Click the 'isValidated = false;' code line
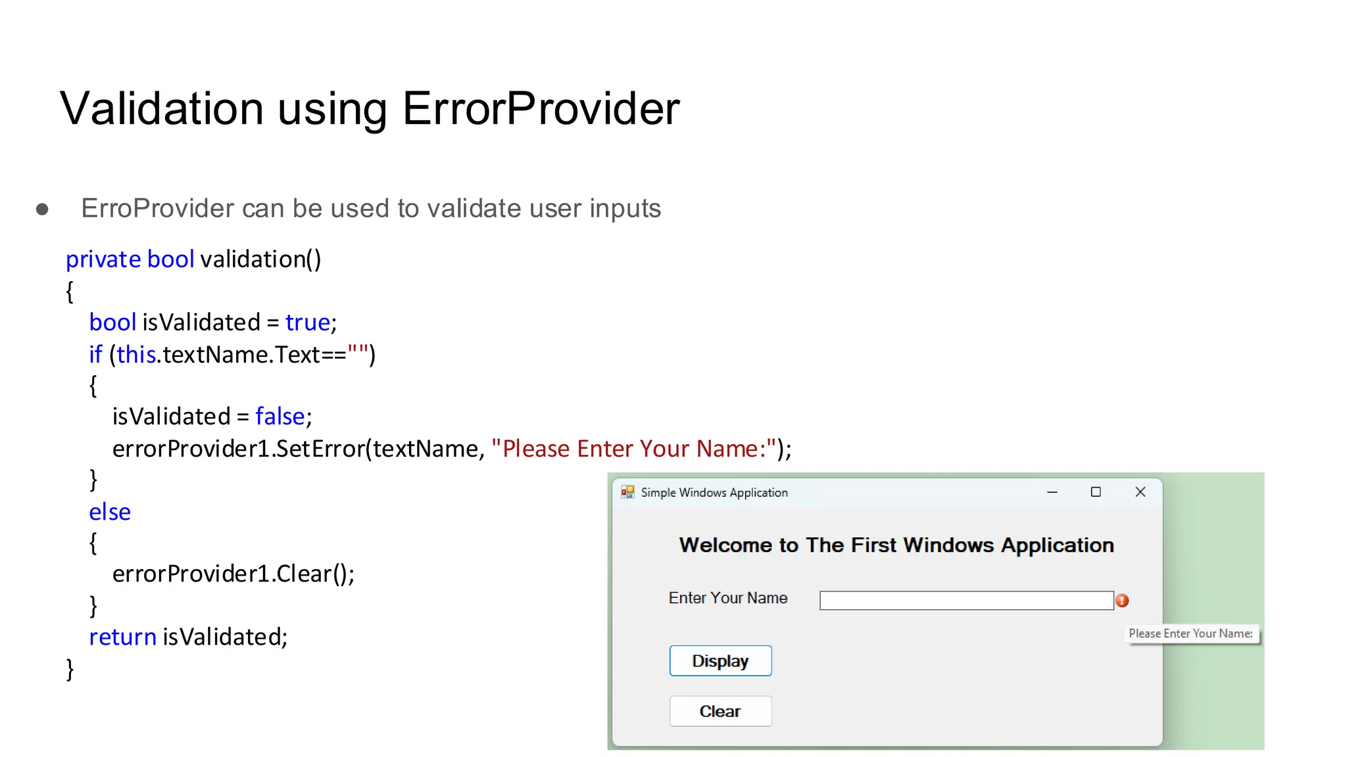The image size is (1347, 757). point(212,417)
